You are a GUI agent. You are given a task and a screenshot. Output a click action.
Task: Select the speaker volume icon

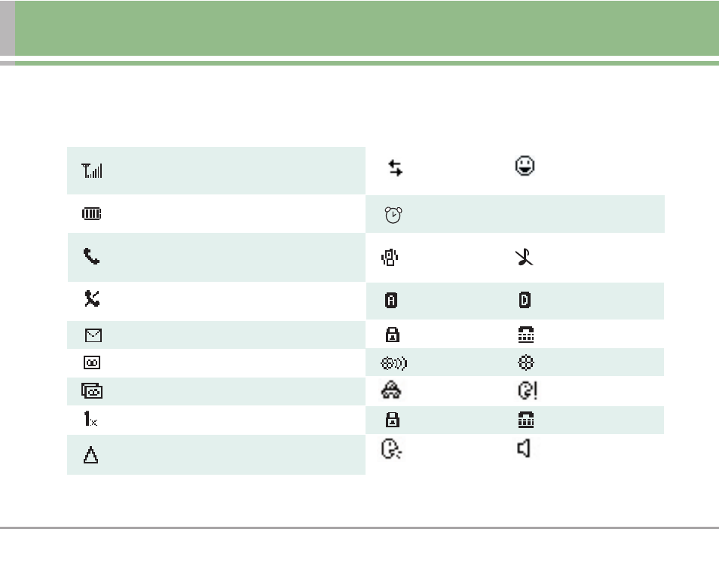pyautogui.click(x=524, y=448)
